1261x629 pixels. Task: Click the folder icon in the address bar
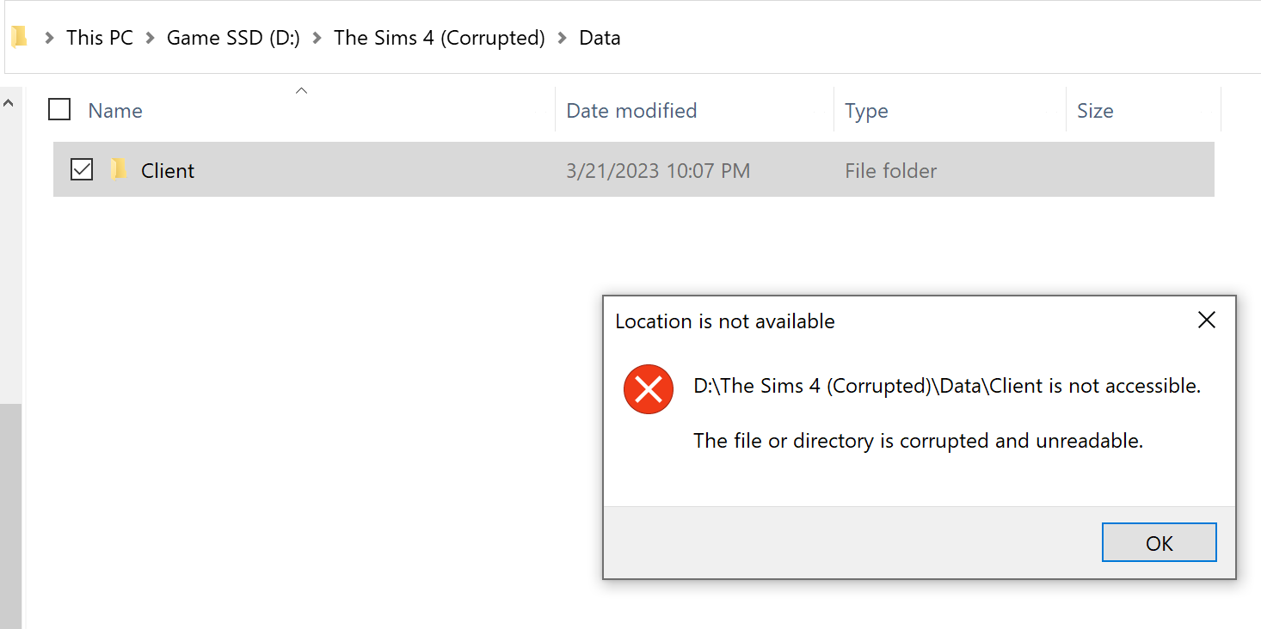click(x=19, y=38)
